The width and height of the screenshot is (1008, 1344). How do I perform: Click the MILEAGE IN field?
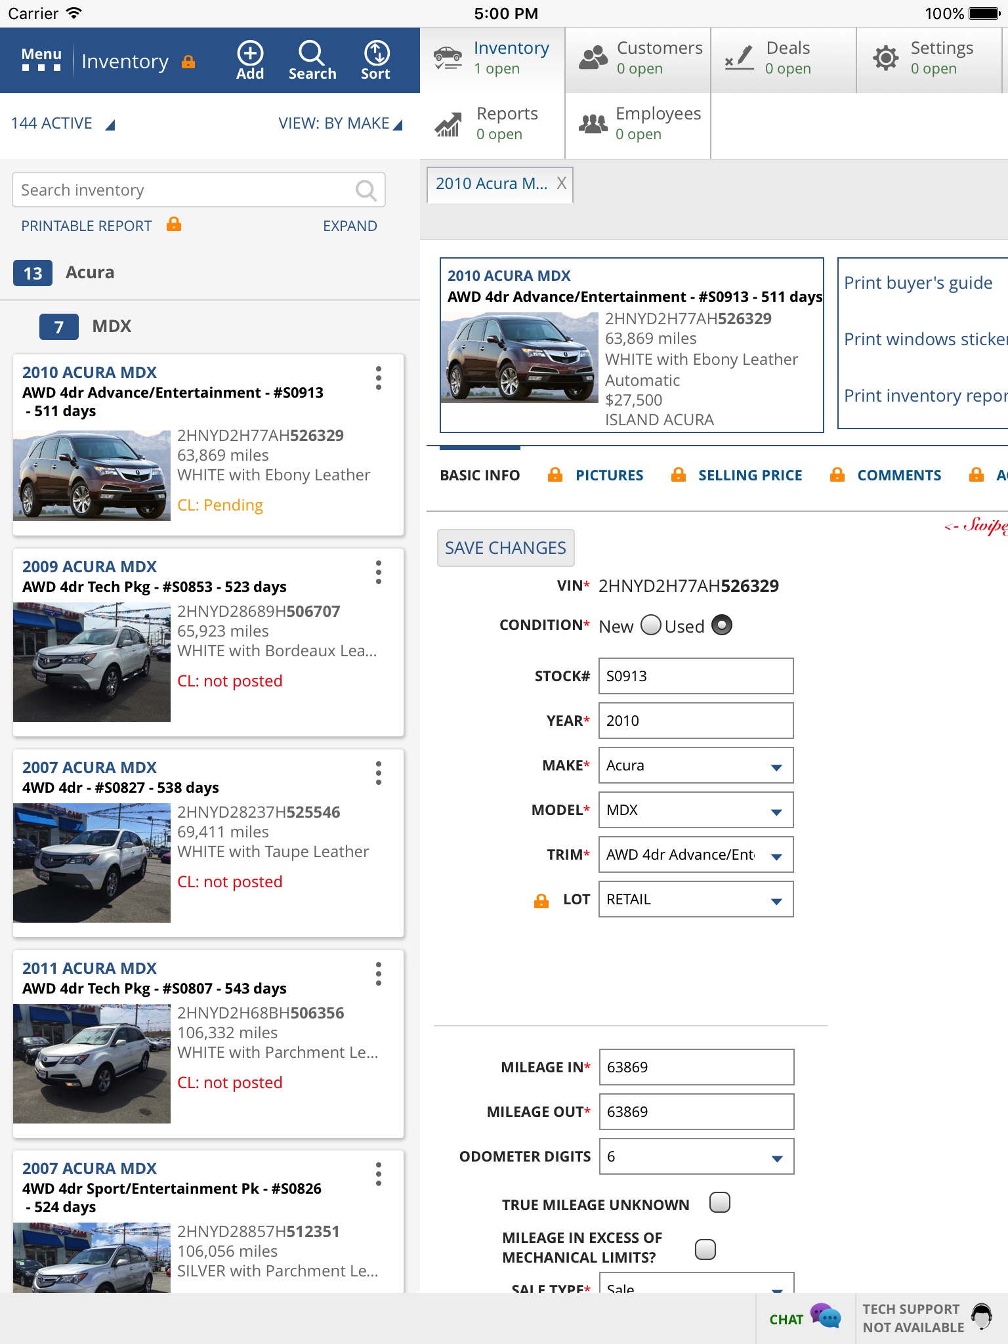click(697, 1067)
